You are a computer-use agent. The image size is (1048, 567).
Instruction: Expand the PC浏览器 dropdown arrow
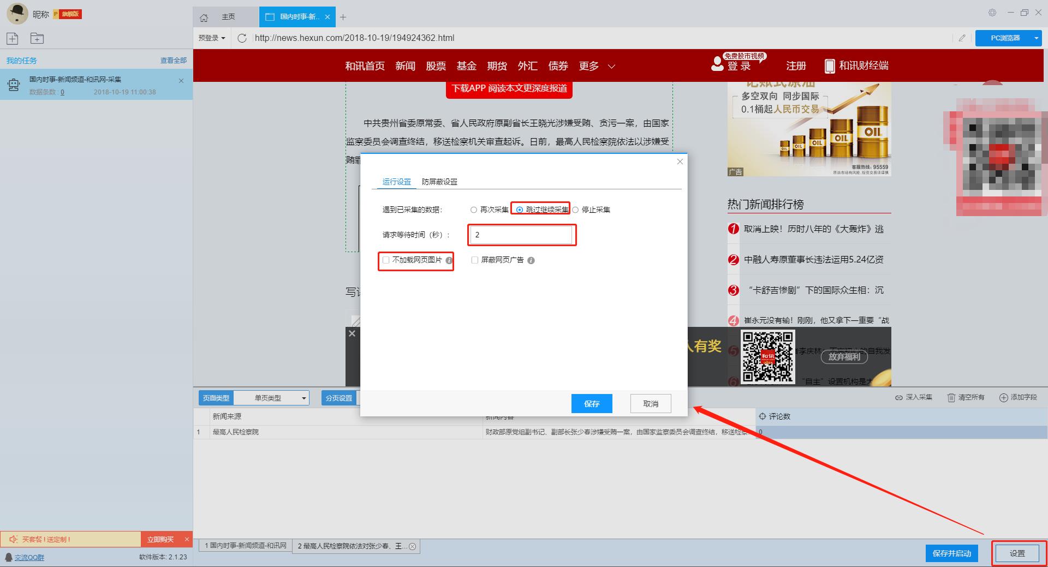pyautogui.click(x=1037, y=38)
